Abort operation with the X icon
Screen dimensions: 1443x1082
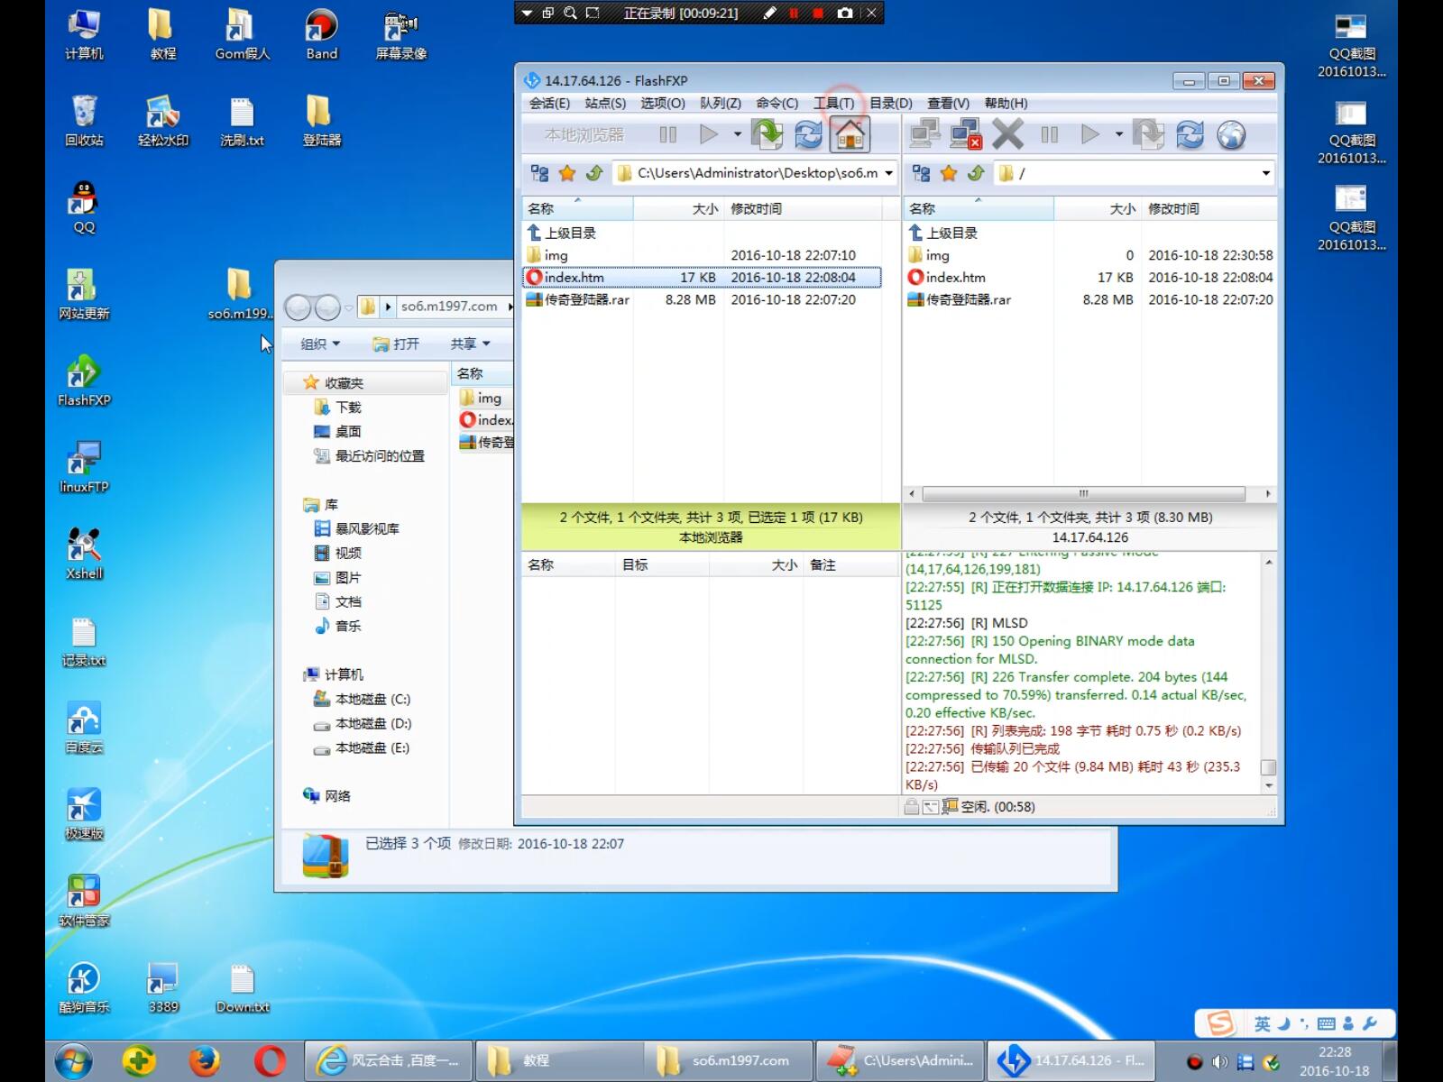1007,134
